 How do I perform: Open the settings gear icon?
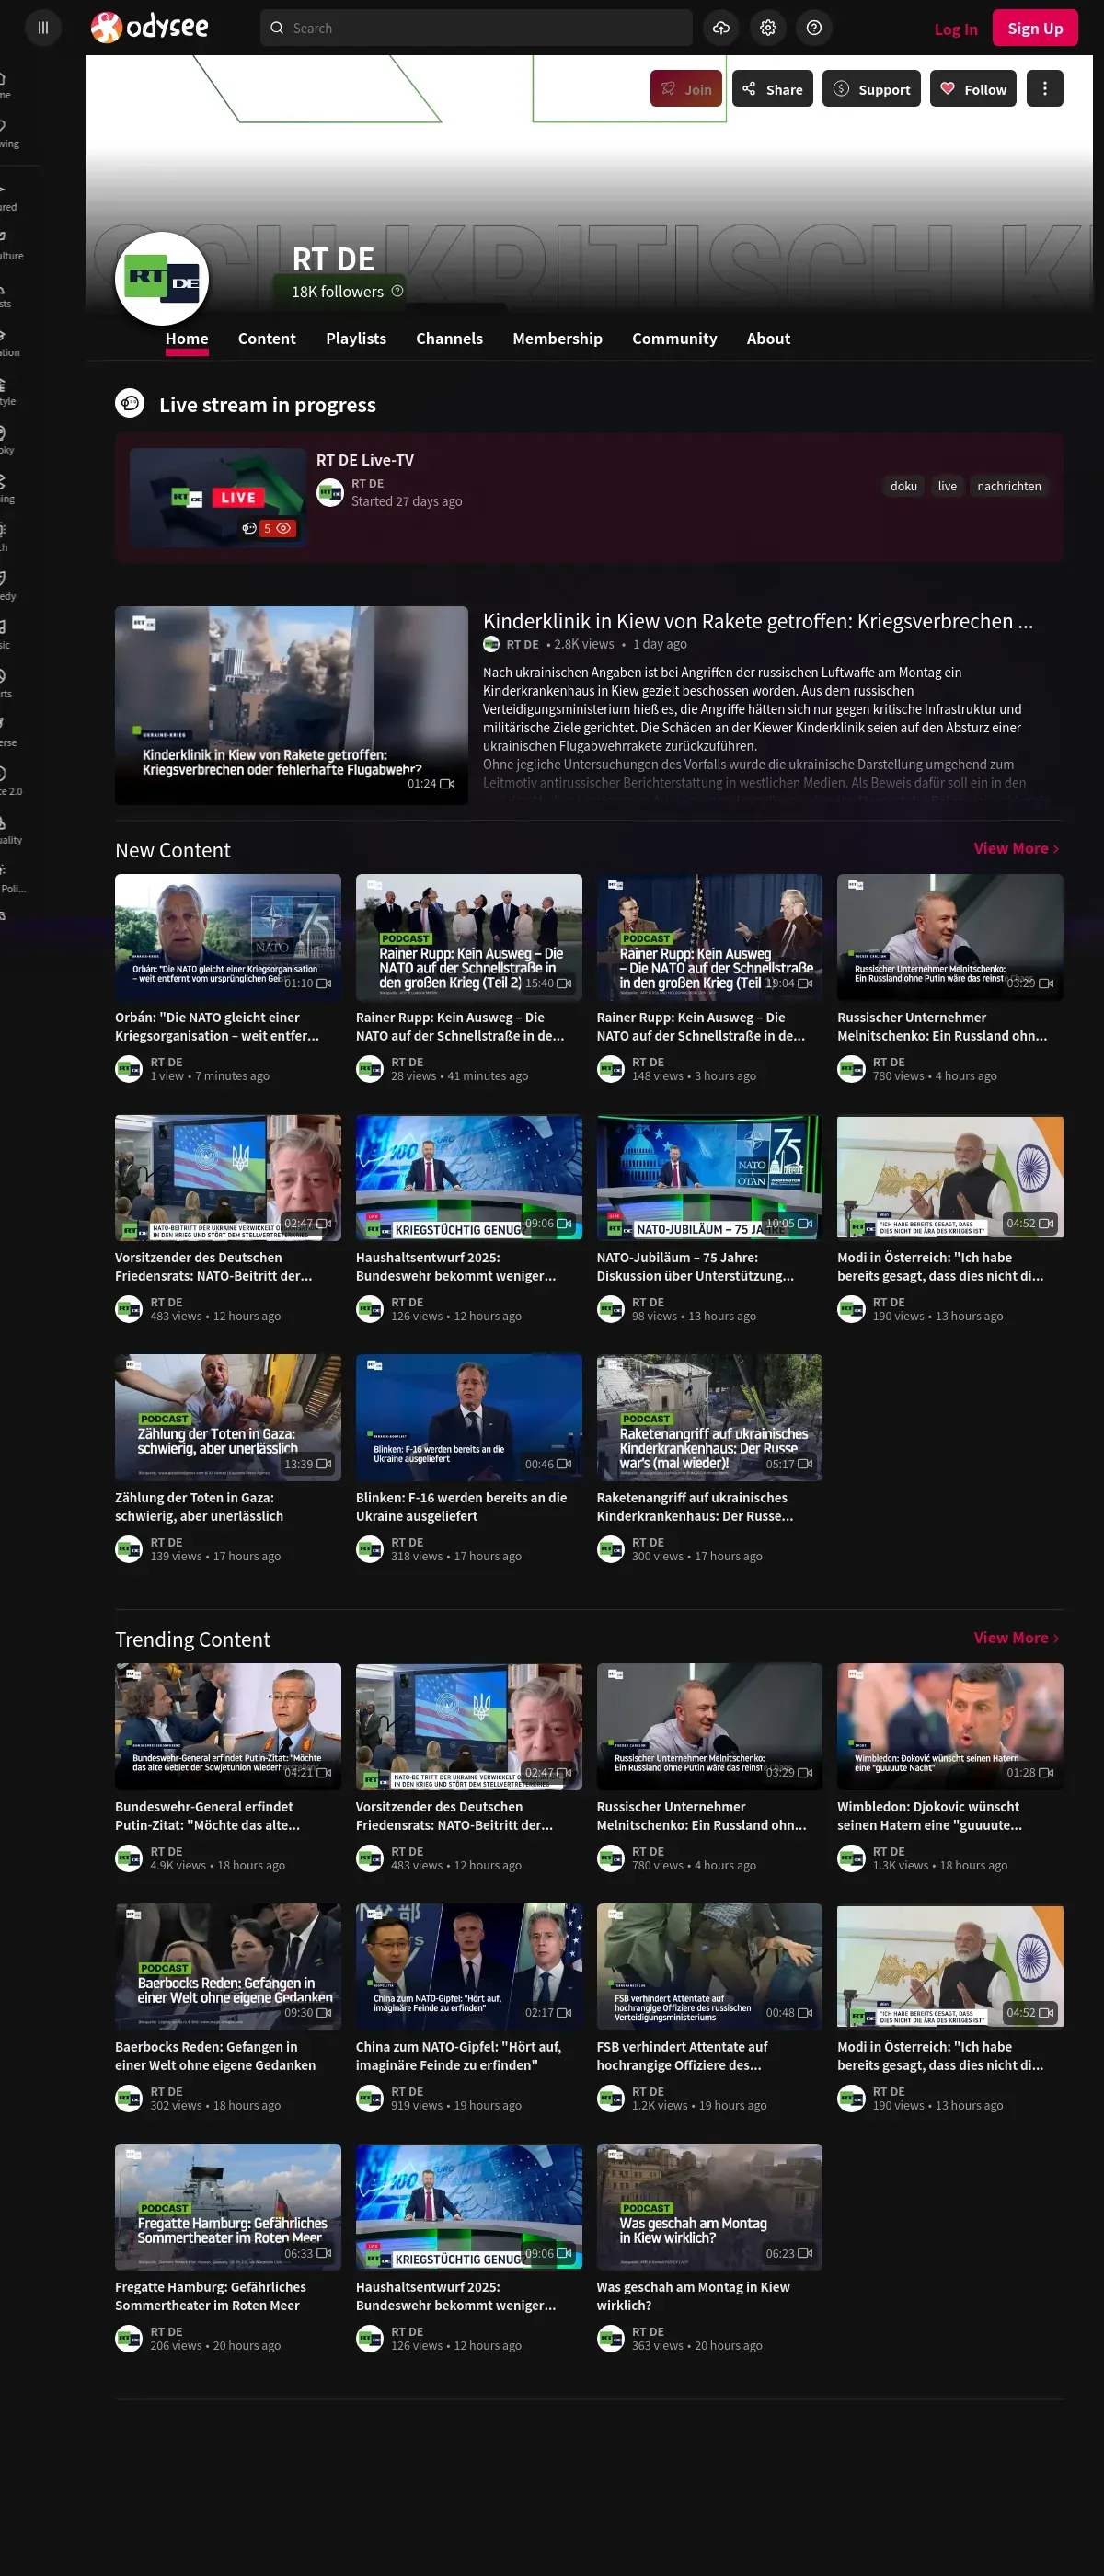click(768, 28)
